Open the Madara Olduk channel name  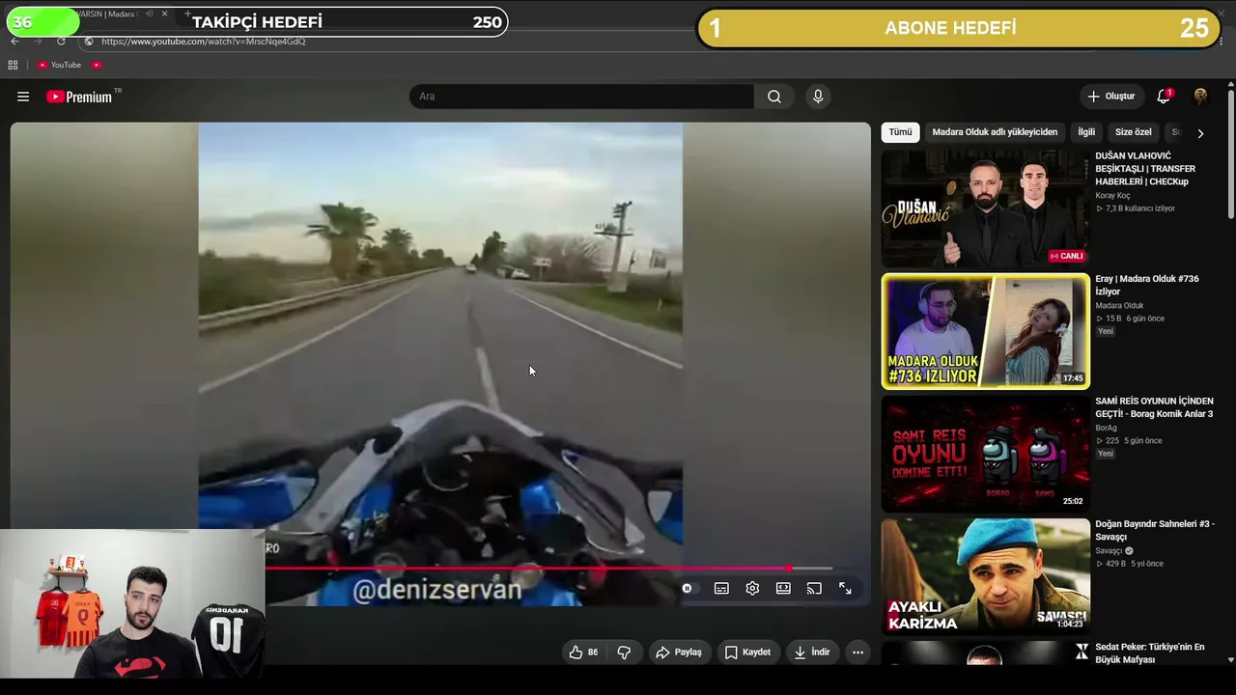click(x=1119, y=306)
